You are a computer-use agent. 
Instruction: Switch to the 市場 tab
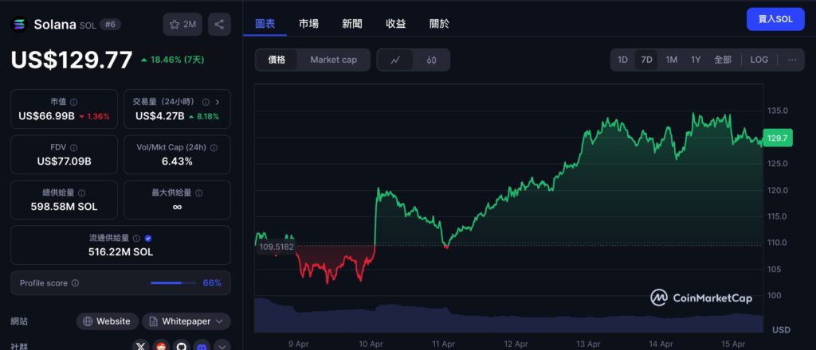[308, 24]
